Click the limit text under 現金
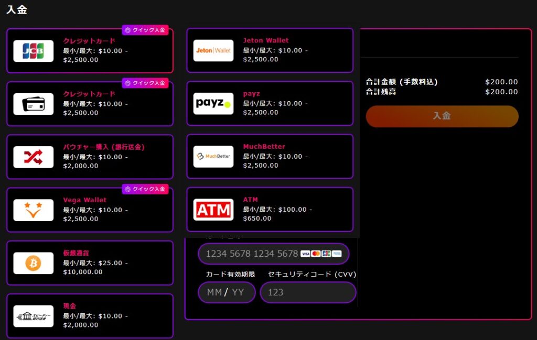Viewport: 537px width, 340px height. 95,321
